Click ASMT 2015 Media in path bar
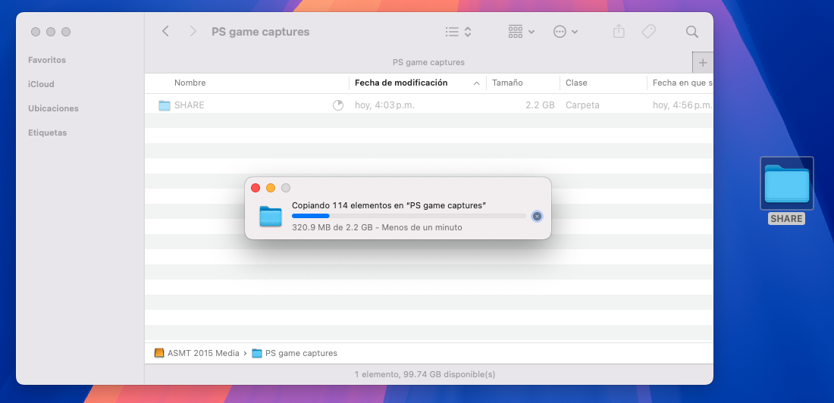 click(x=203, y=353)
